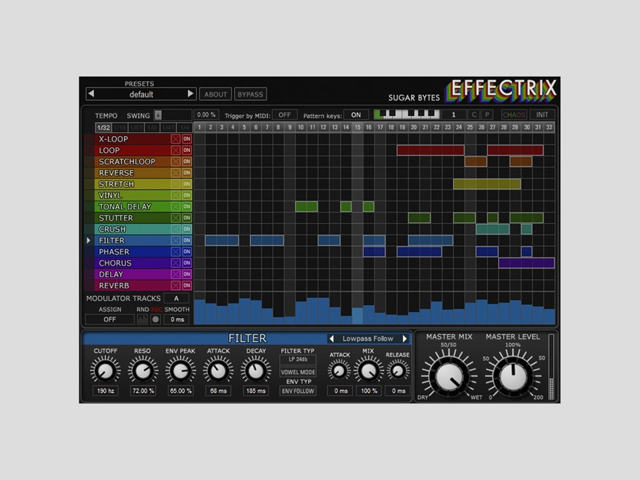
Task: Clear the DELAY track with its X icon
Action: (x=175, y=274)
